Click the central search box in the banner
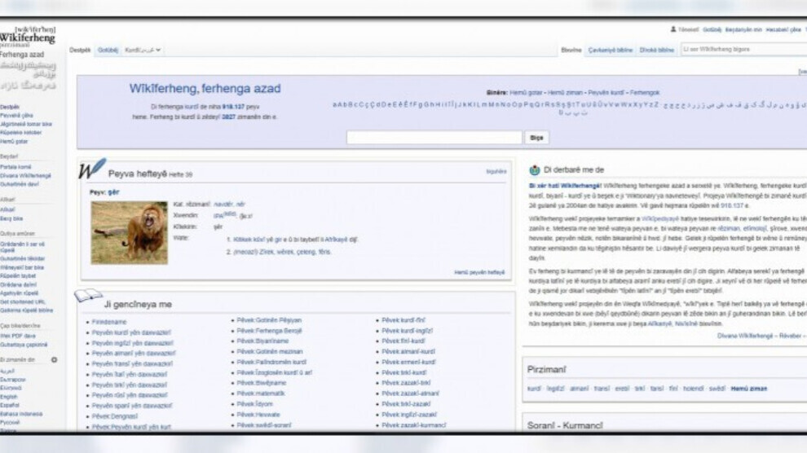Viewport: 807px width, 453px height. coord(434,138)
